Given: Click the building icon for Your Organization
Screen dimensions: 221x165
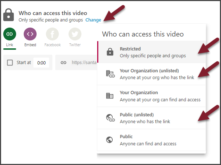Looking at the screenshot, I should click(110, 96).
